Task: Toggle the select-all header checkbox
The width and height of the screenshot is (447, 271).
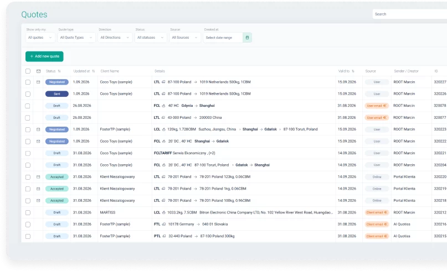Action: click(x=28, y=71)
